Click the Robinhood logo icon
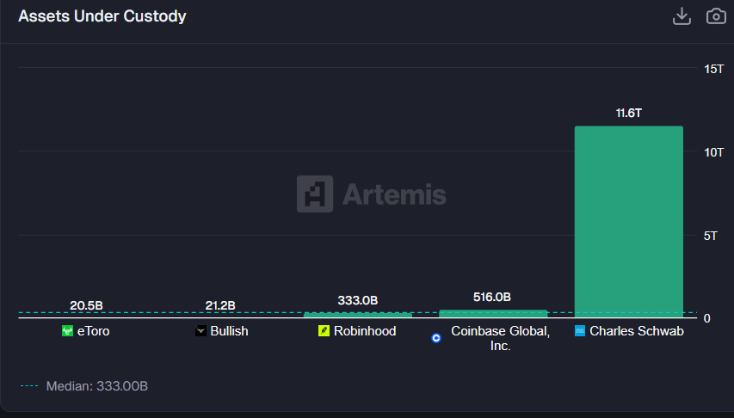The image size is (734, 418). coord(324,331)
